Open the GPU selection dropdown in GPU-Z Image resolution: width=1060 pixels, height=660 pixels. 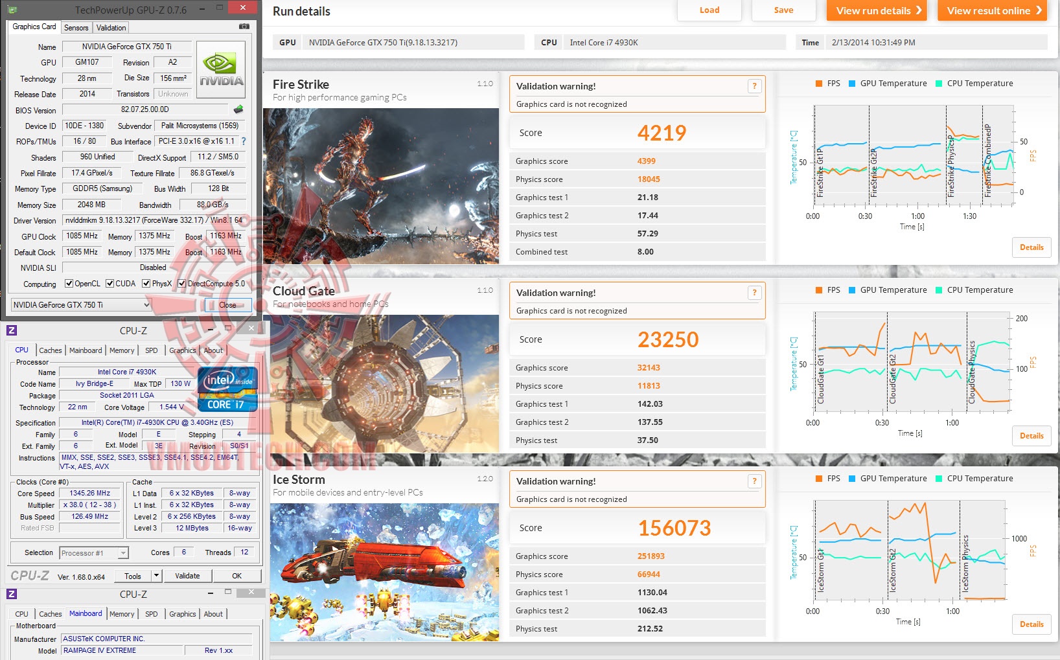point(81,305)
